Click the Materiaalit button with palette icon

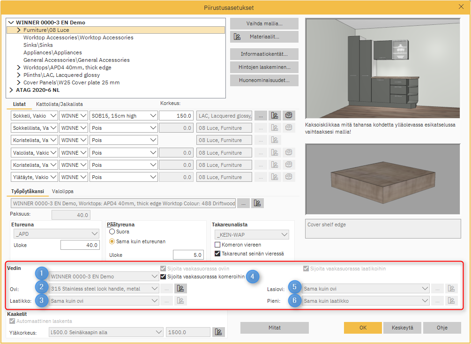[x=264, y=37]
